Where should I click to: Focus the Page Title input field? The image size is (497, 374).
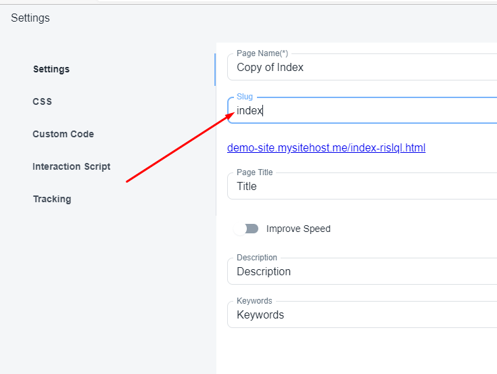tap(365, 187)
